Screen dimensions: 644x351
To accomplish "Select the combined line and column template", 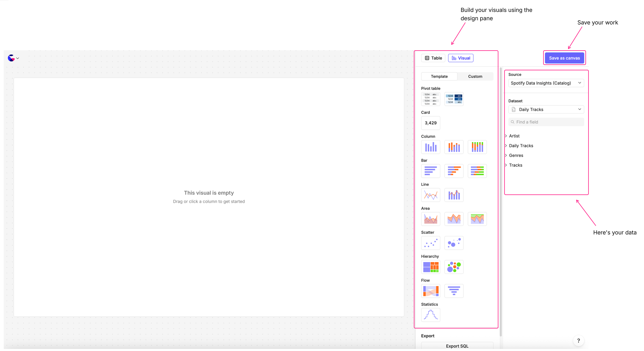I will tap(454, 195).
